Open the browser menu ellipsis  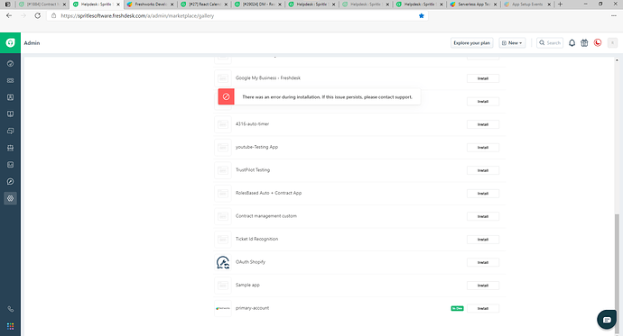(x=613, y=16)
